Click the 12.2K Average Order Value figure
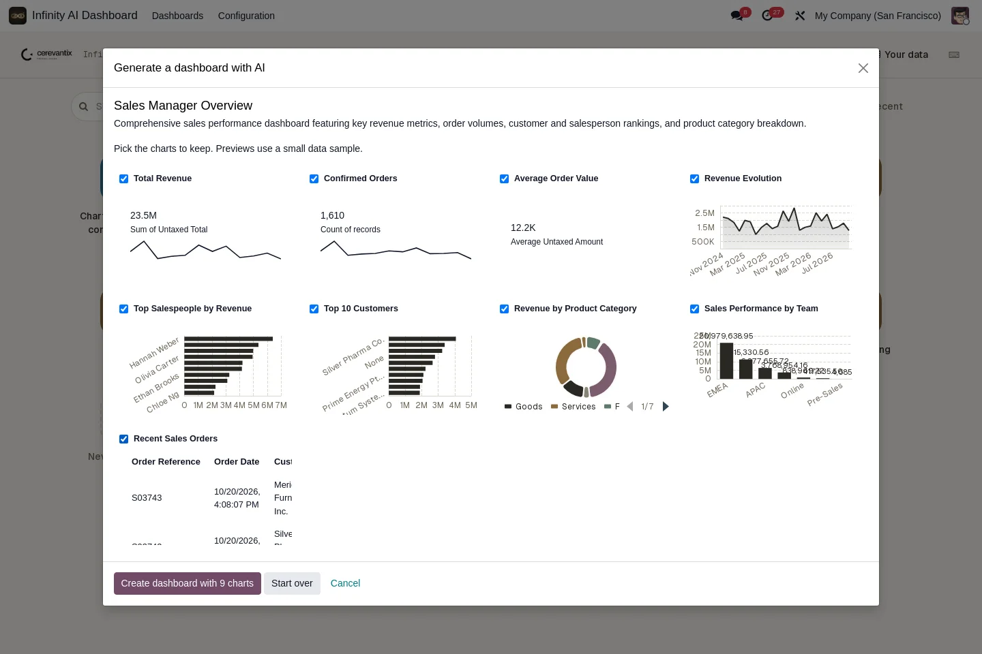 [x=523, y=228]
